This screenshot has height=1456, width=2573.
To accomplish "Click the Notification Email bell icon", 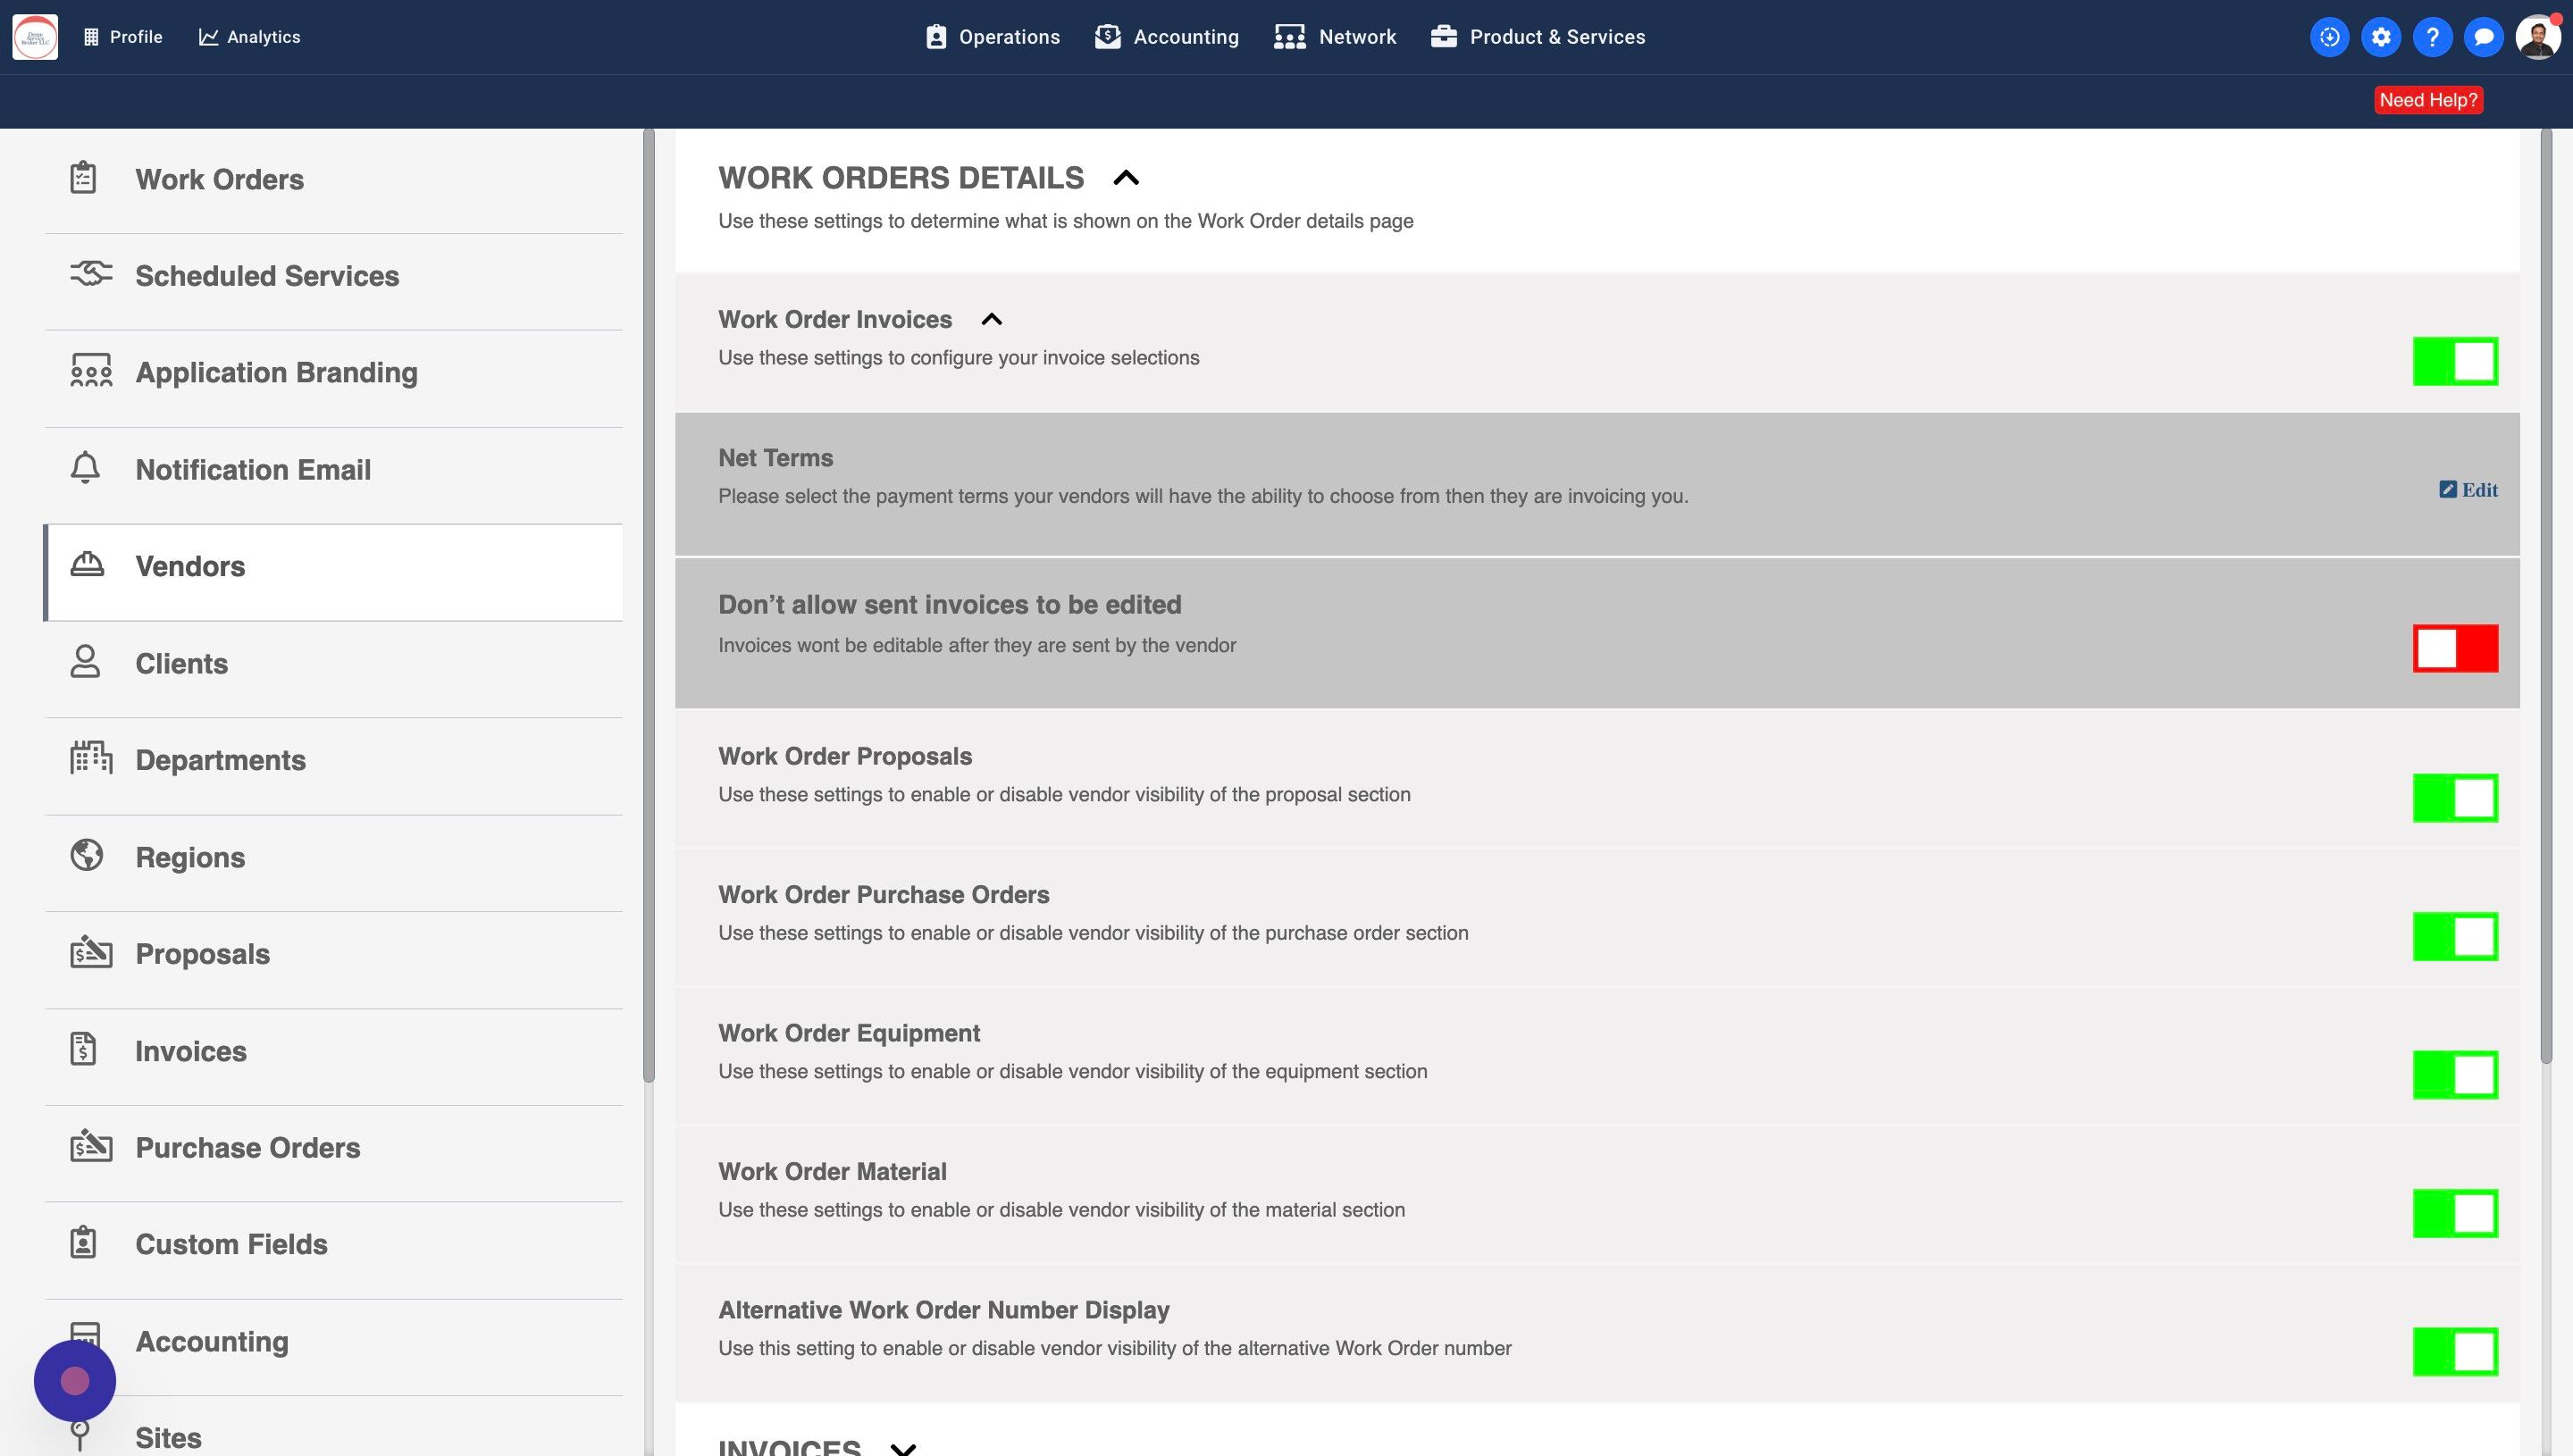I will click(85, 468).
